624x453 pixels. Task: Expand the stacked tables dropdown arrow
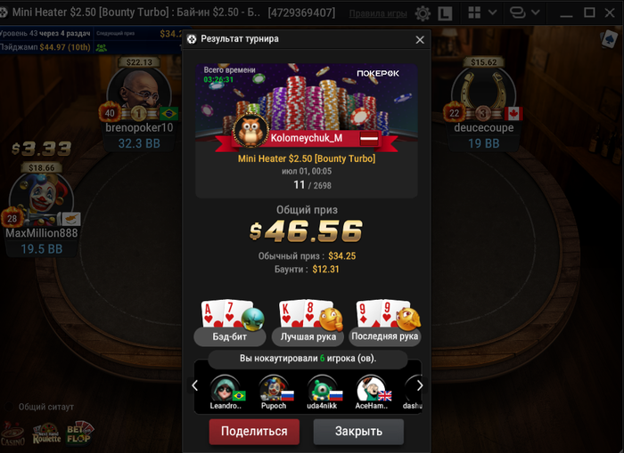point(536,12)
